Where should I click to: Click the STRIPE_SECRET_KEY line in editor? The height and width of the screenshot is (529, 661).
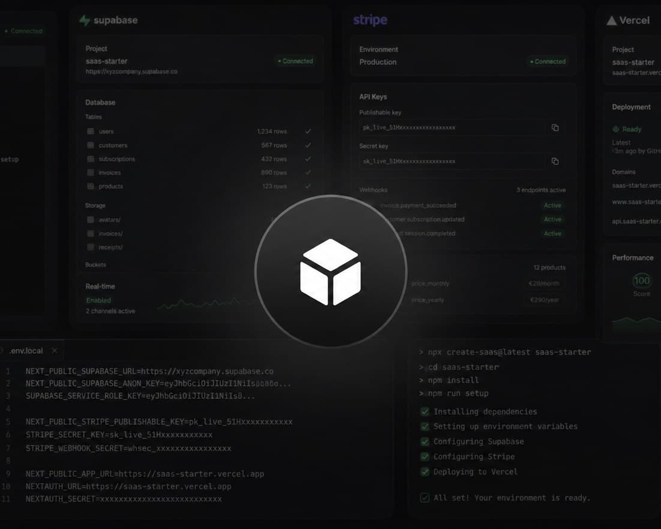point(119,435)
